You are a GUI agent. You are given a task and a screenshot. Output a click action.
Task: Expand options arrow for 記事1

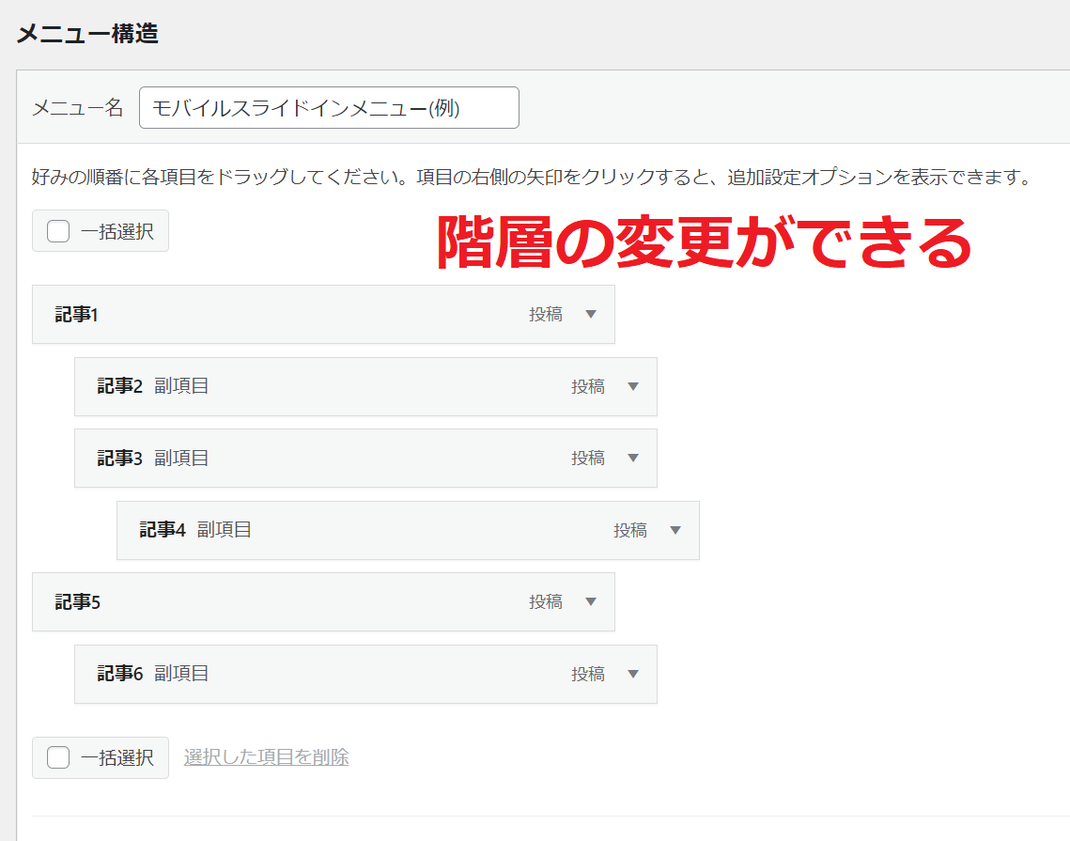[591, 315]
